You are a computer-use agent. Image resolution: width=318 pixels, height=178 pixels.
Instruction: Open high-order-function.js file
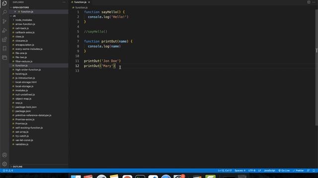[x=28, y=70]
